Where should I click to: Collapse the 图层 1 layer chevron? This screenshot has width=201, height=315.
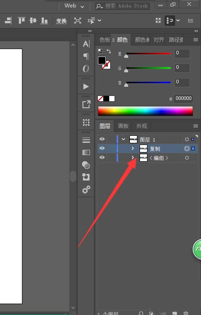coord(123,139)
